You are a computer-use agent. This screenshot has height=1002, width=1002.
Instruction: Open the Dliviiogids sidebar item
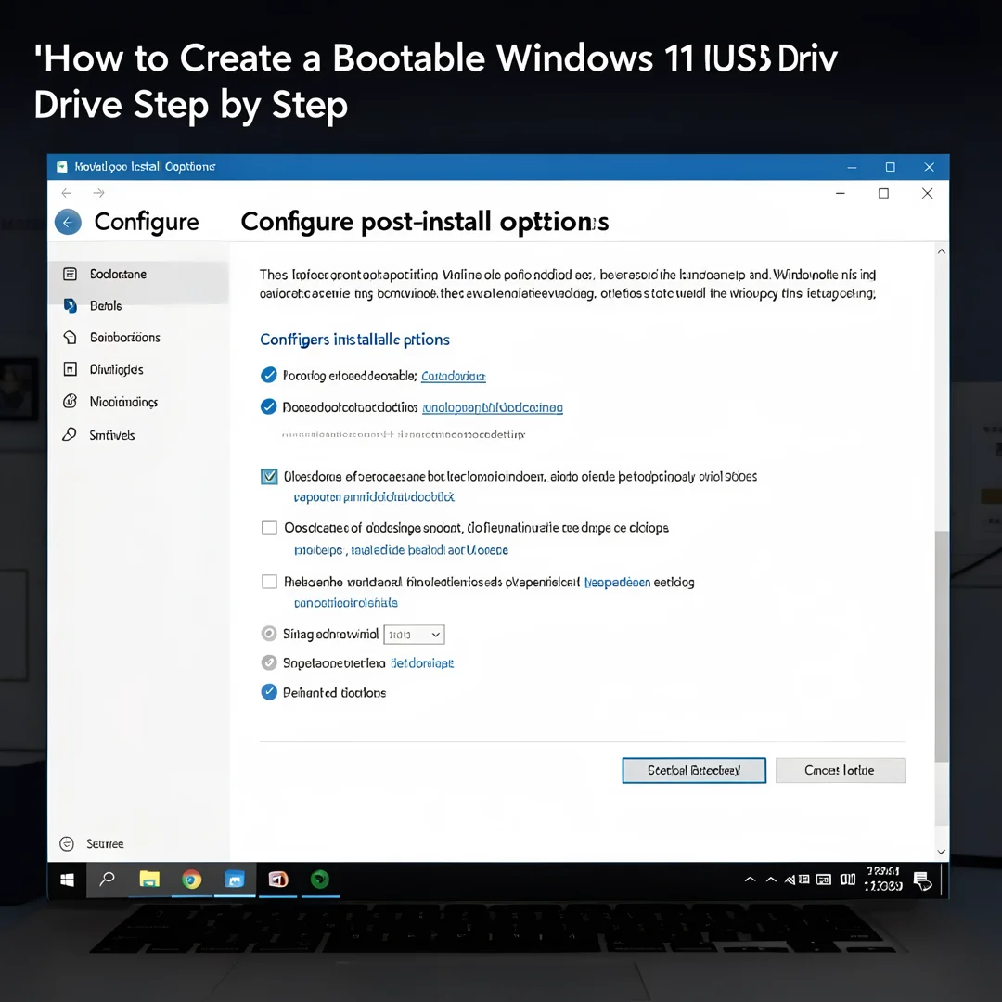click(x=138, y=369)
